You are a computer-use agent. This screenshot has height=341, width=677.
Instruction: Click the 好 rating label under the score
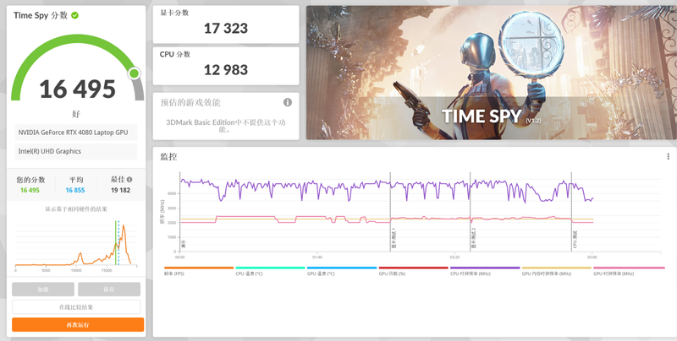click(x=76, y=114)
